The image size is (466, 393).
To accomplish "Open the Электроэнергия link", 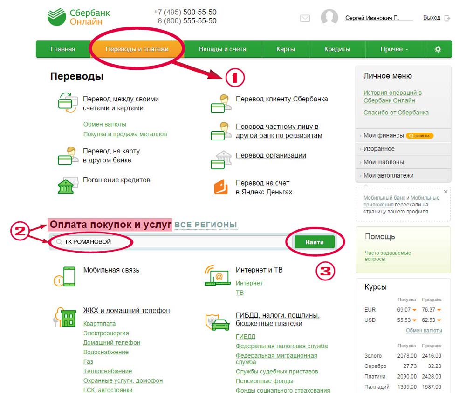I will point(106,333).
